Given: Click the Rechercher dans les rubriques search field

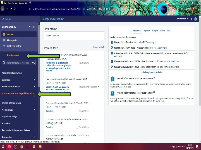Looking at the screenshot, I should [17, 63].
